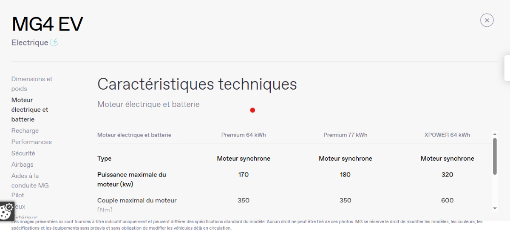This screenshot has height=230, width=510.
Task: Select Moteur électrique et batterie in sidebar
Action: (30, 110)
